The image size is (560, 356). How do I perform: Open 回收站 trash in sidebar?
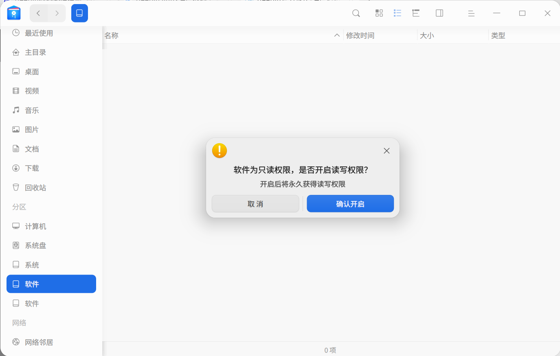(51, 188)
